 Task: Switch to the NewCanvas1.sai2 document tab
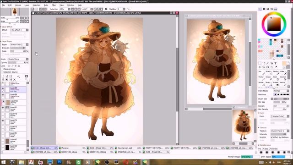128,148
